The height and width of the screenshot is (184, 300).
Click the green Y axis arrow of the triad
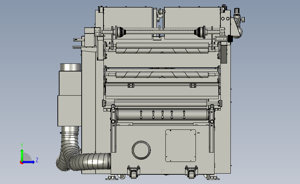tap(22, 155)
